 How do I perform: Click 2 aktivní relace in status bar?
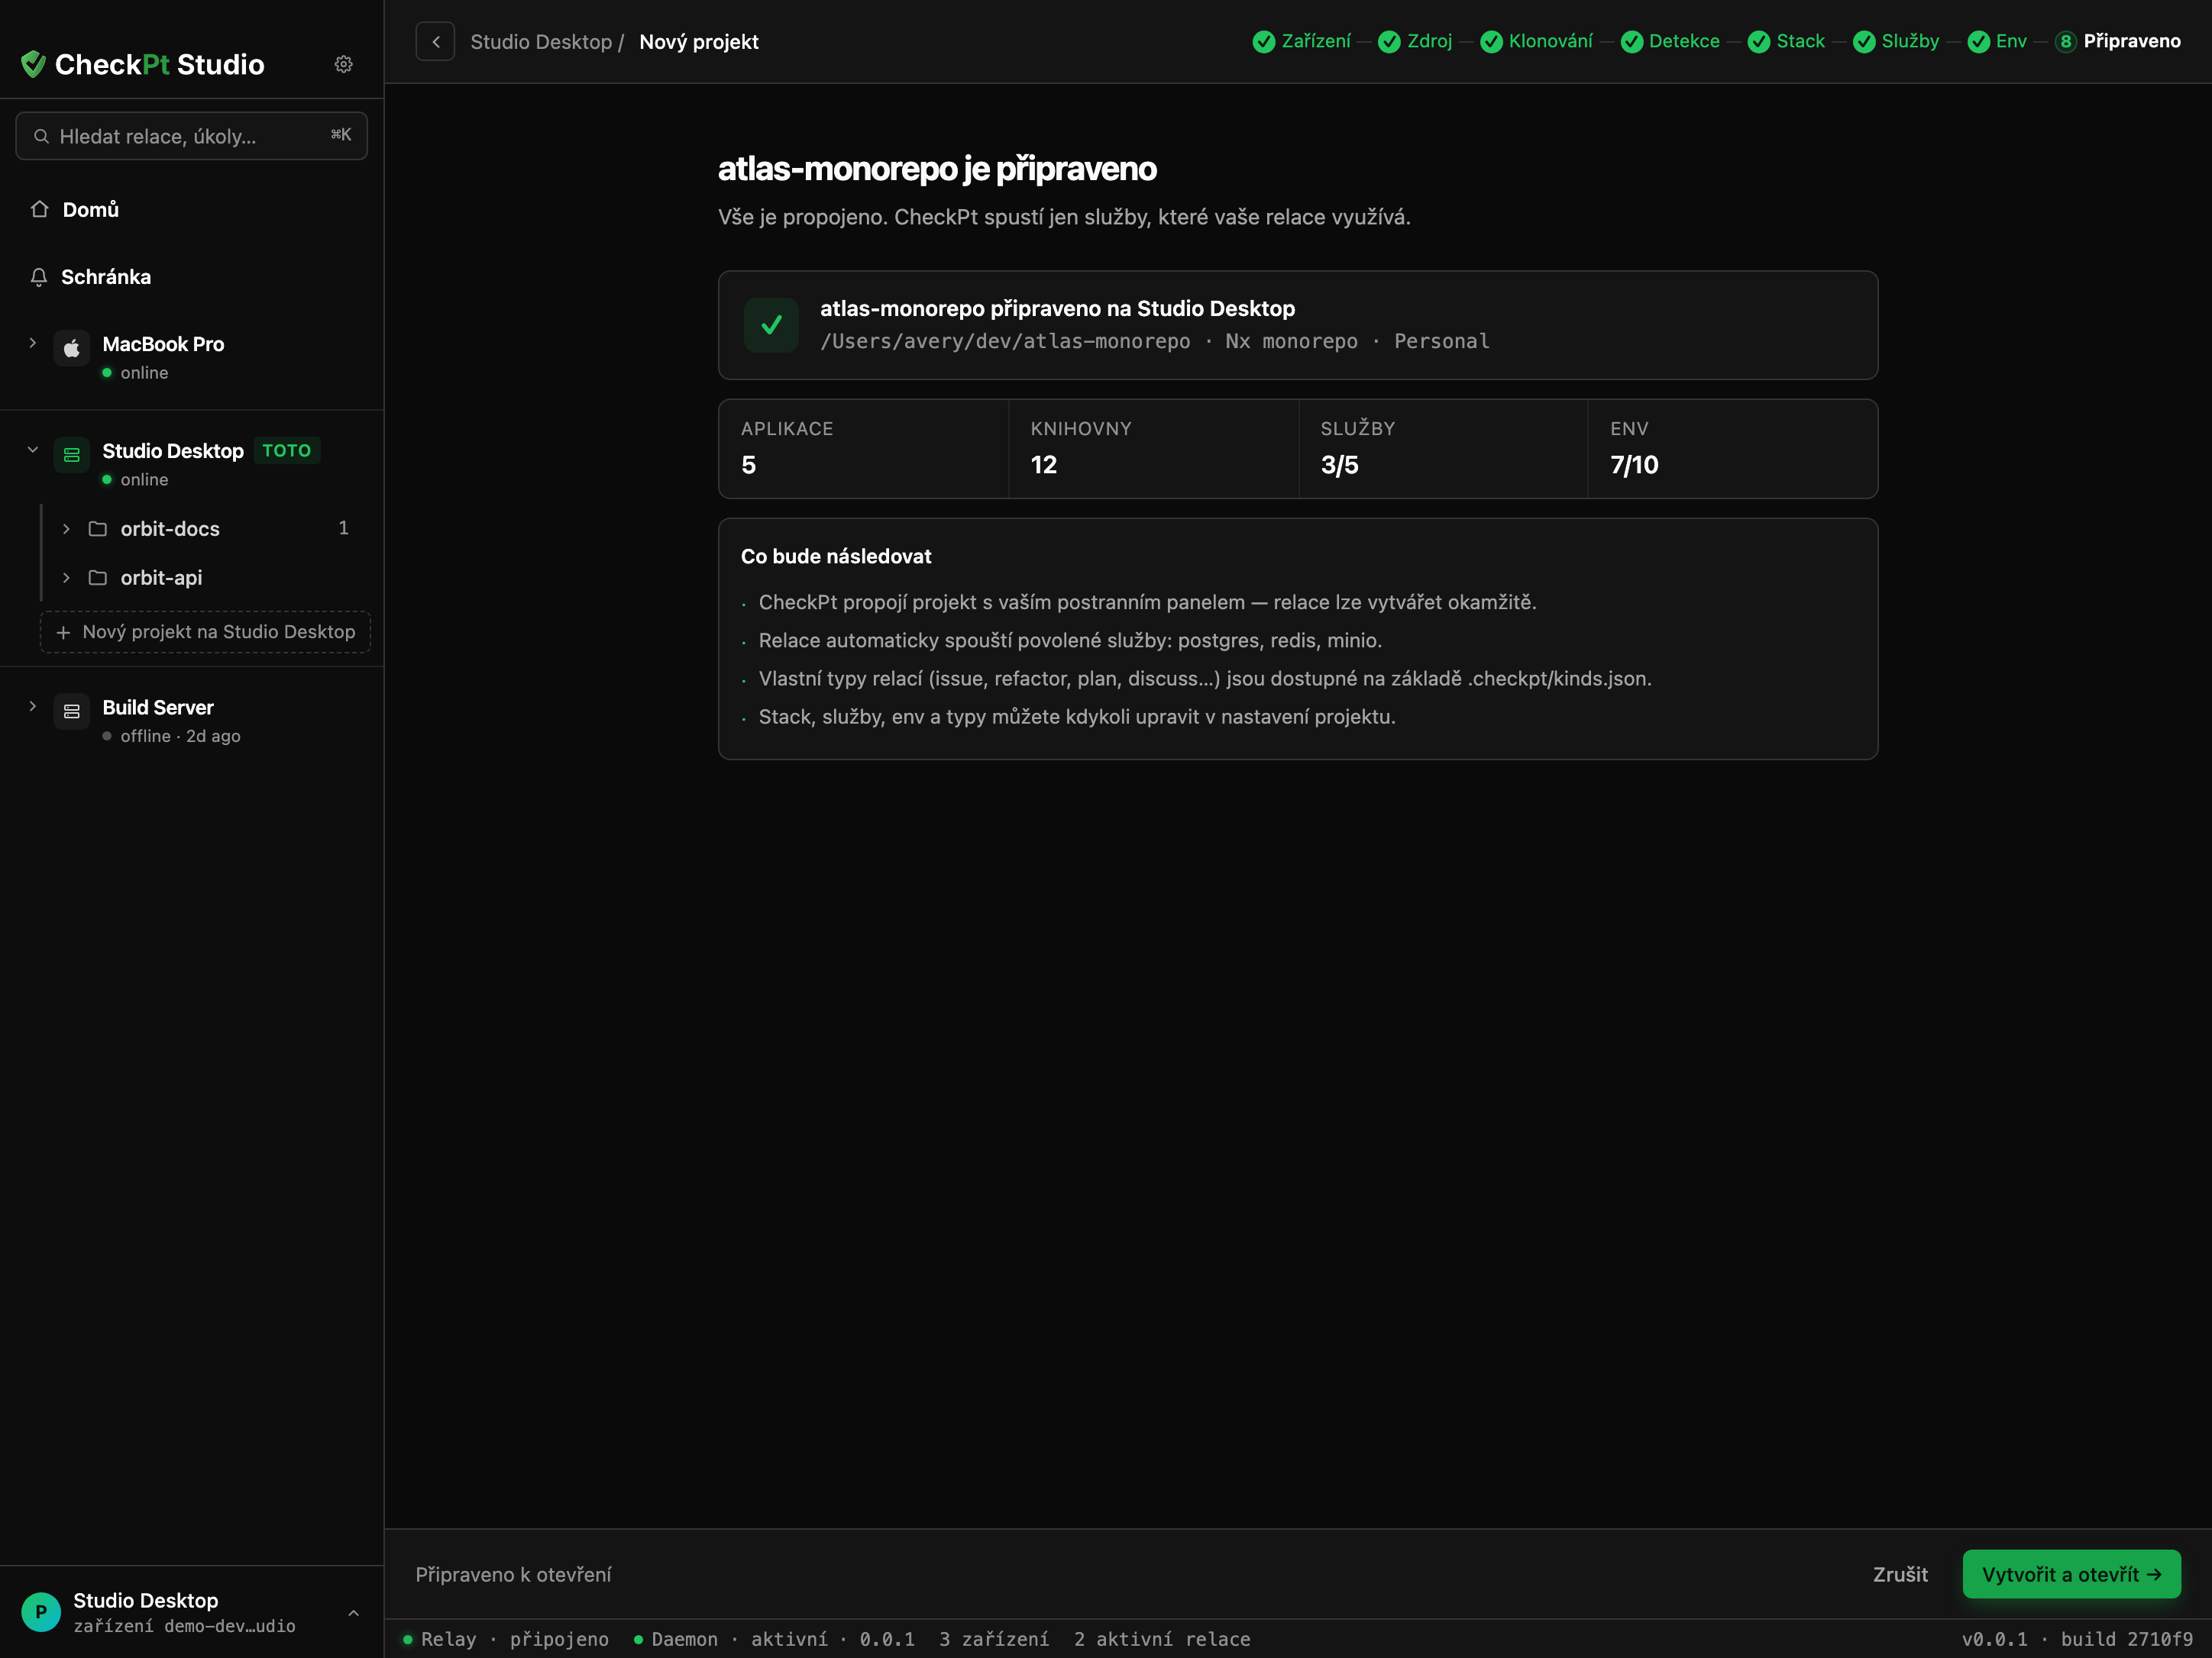coord(1162,1639)
